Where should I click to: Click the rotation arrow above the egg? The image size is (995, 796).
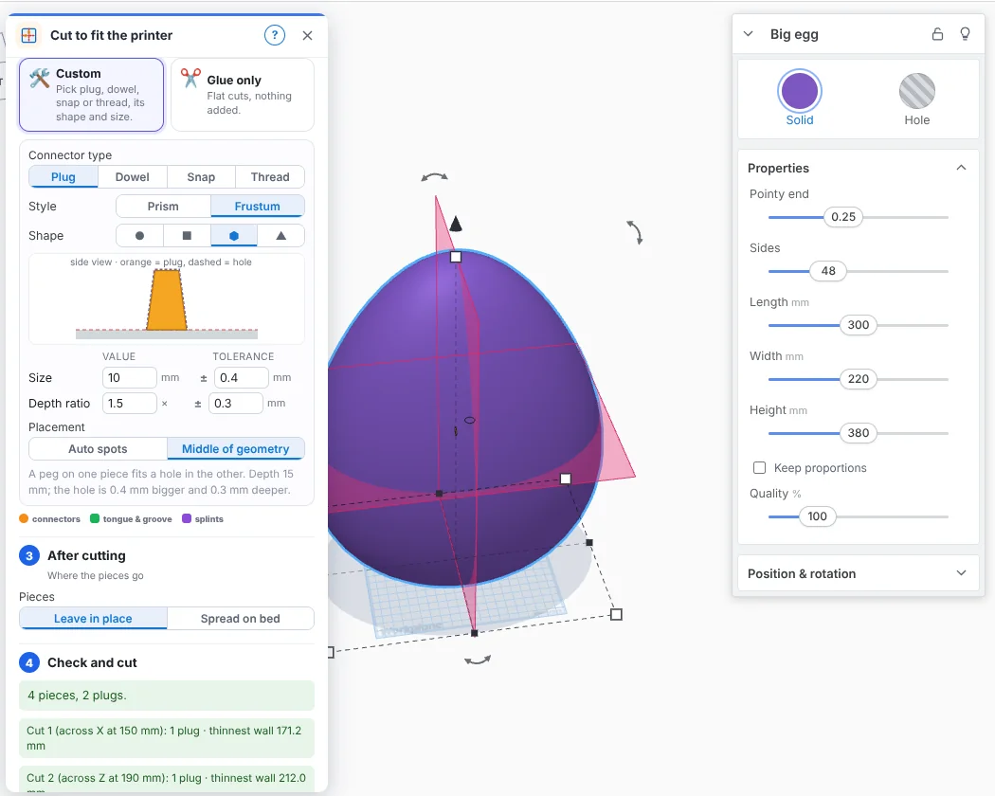point(435,177)
